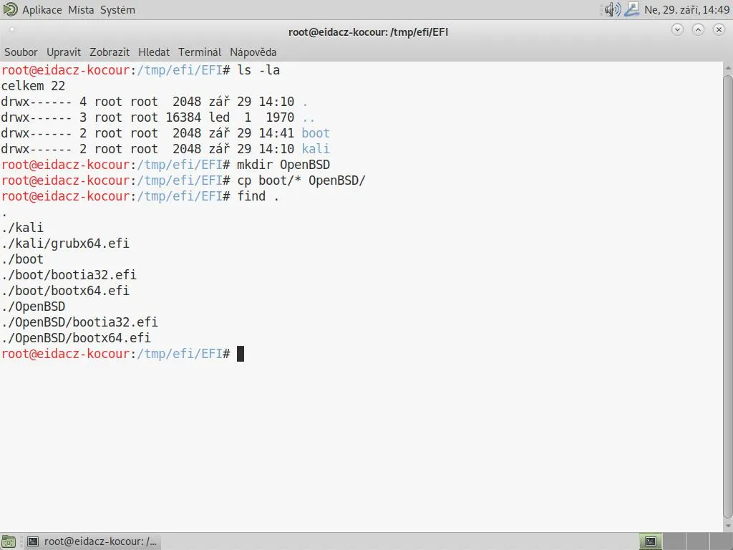Click the terminal vertical scrollbar
Image resolution: width=733 pixels, height=550 pixels.
728,296
